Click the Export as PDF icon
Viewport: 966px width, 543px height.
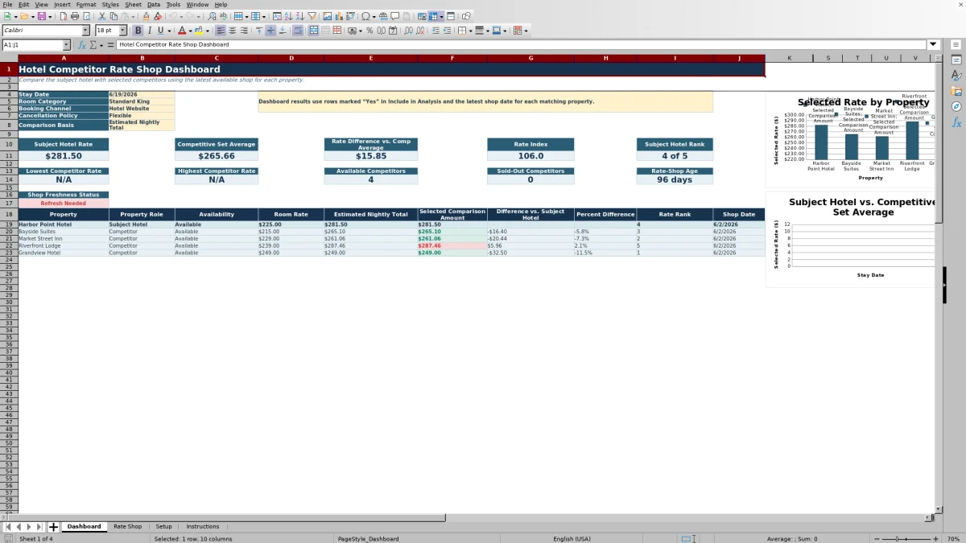[64, 16]
